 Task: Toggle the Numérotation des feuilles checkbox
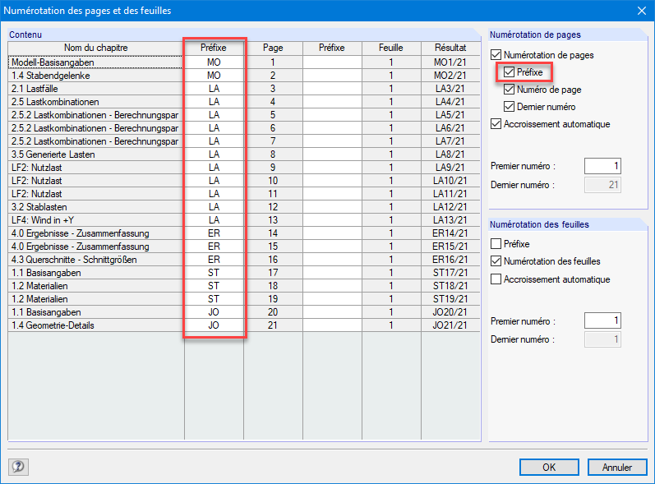[496, 261]
